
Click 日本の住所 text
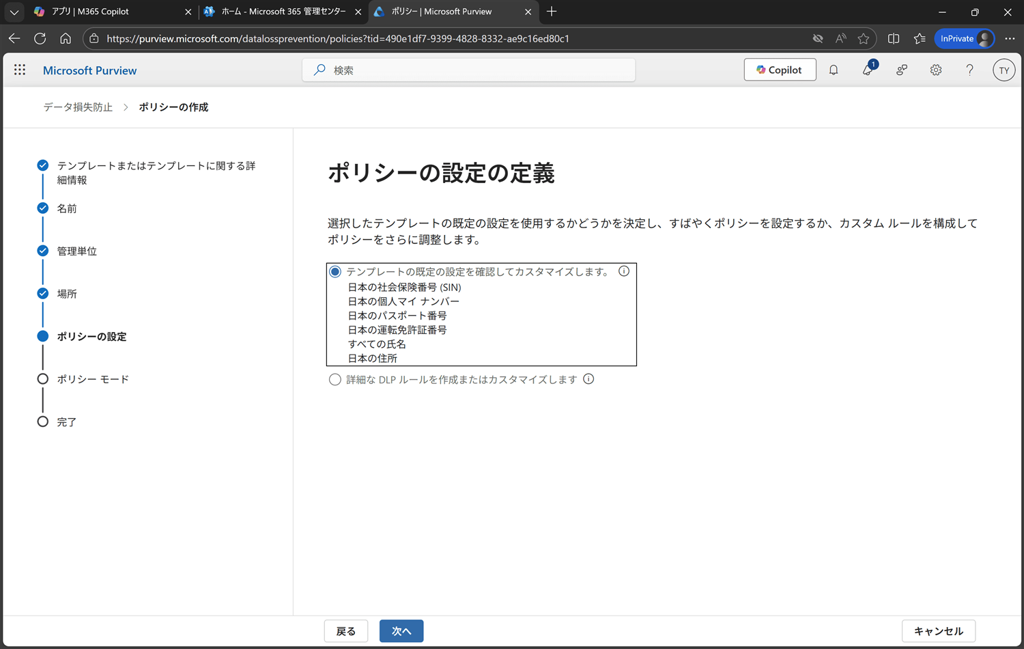coord(372,359)
